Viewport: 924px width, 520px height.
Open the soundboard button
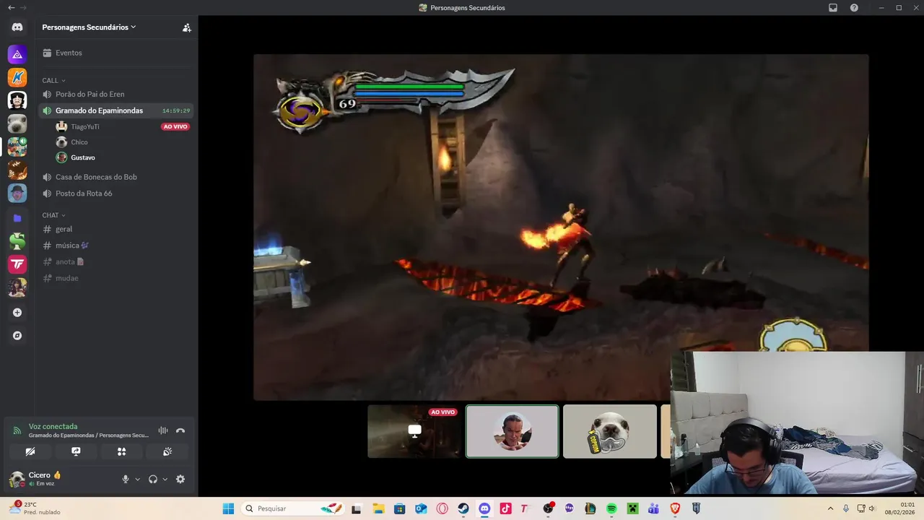[167, 451]
